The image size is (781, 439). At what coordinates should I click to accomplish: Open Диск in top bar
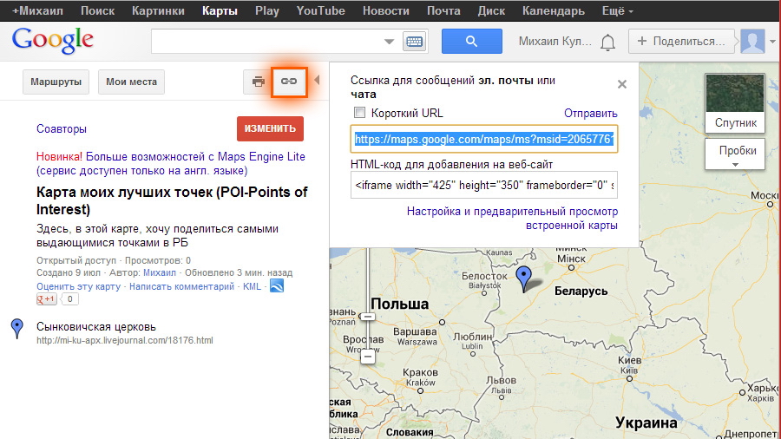point(491,11)
